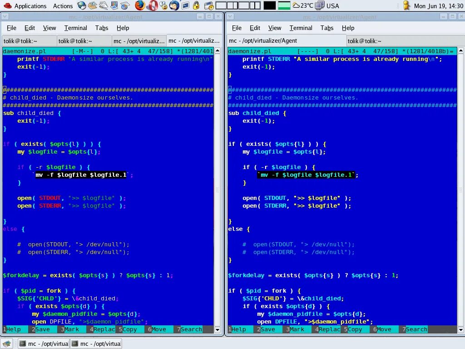Image resolution: width=465 pixels, height=349 pixels.
Task: Click the black system monitor applet
Action: click(270, 5)
